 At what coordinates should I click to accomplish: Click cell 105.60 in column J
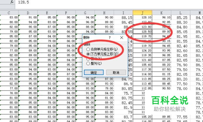click(142, 65)
